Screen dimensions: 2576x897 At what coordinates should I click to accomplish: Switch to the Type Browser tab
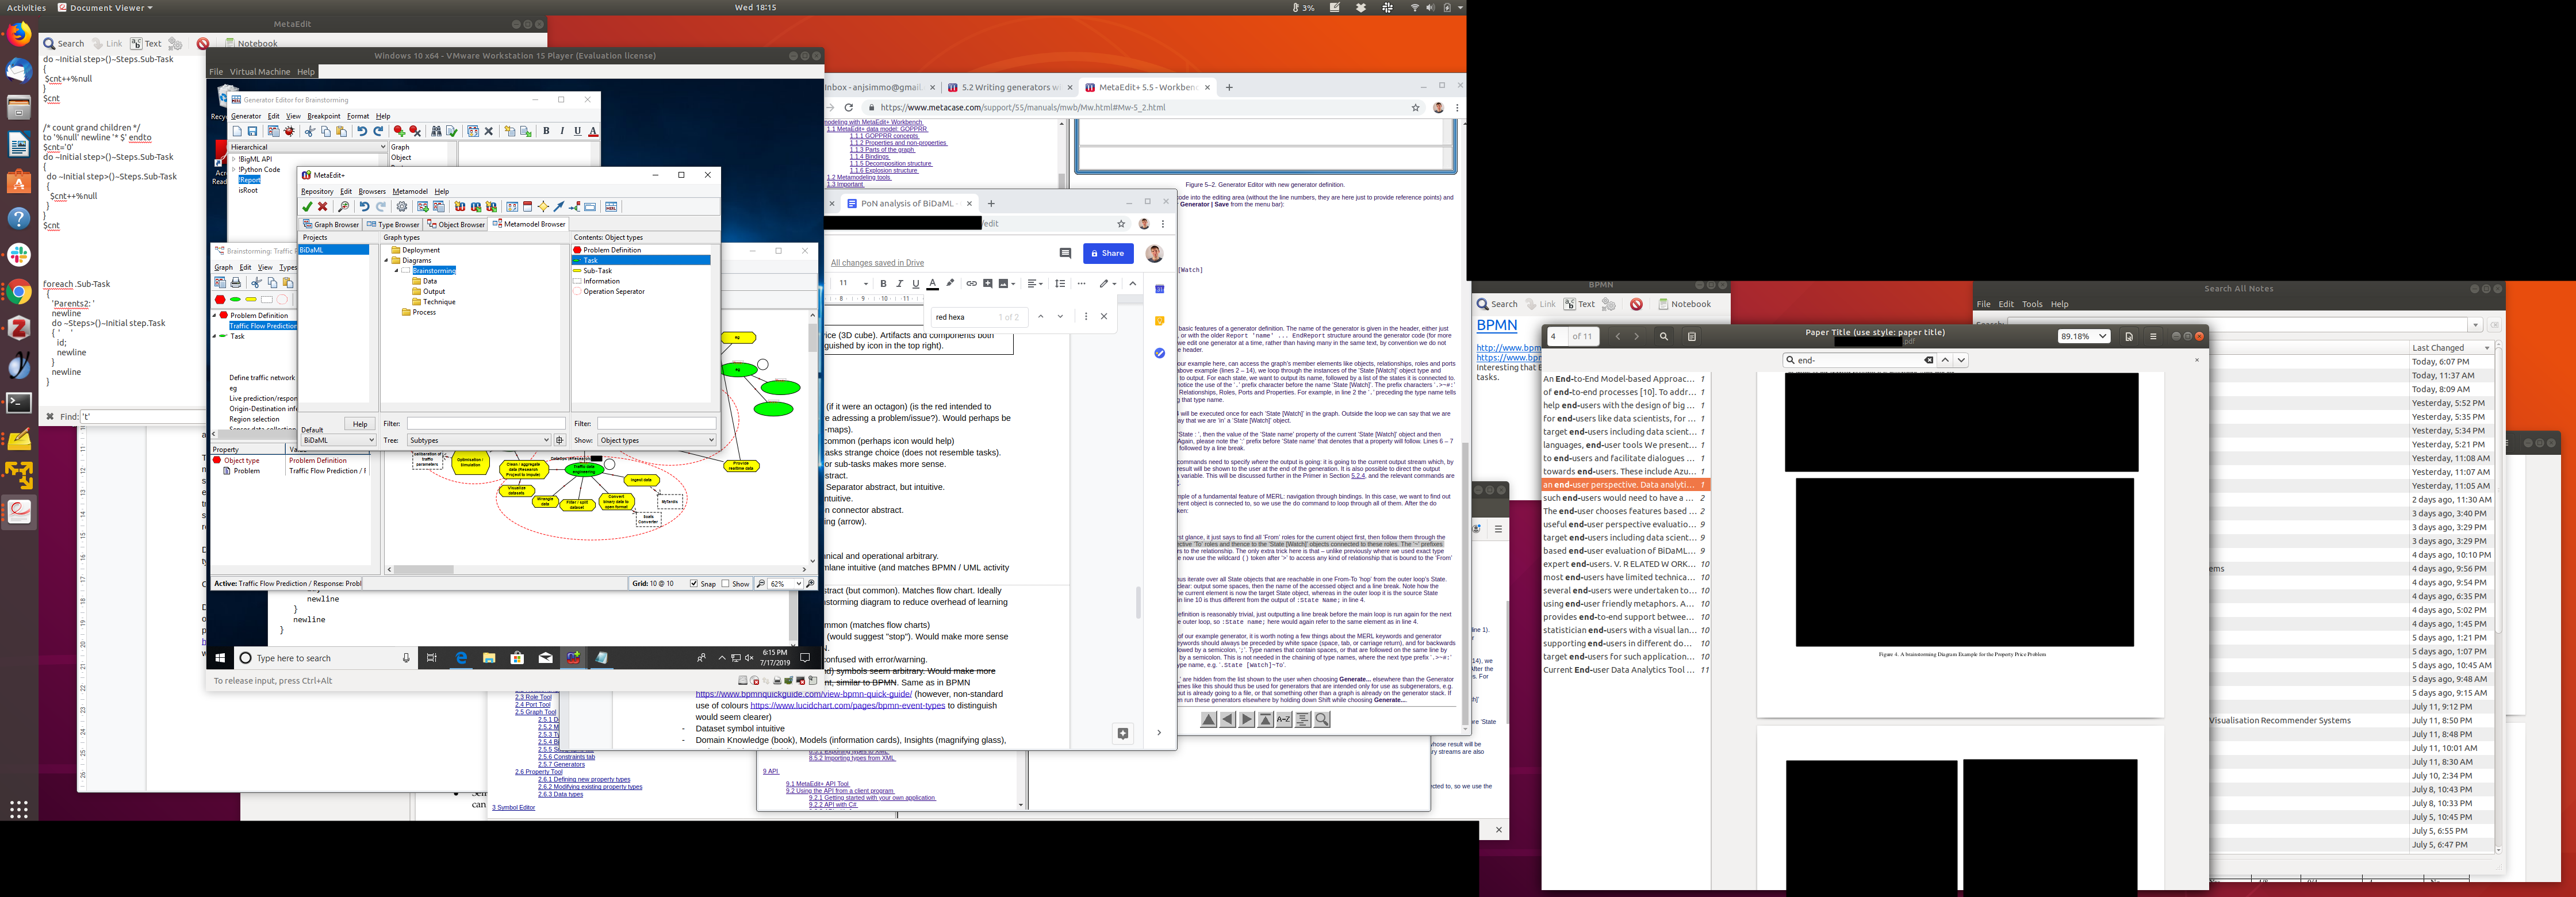(x=393, y=225)
